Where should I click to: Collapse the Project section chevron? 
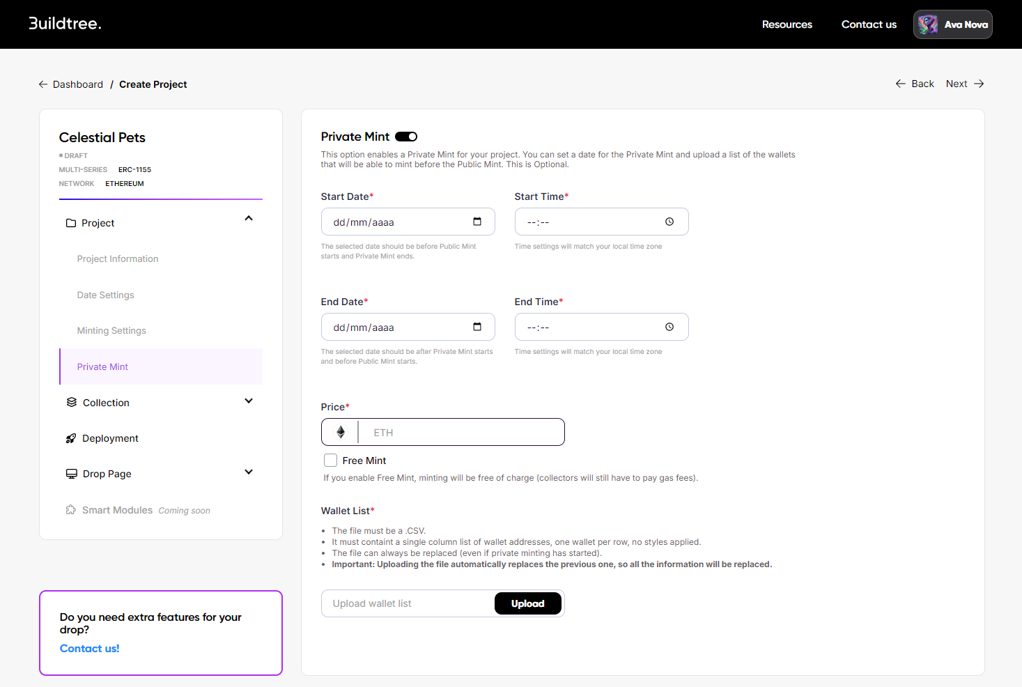pyautogui.click(x=249, y=219)
